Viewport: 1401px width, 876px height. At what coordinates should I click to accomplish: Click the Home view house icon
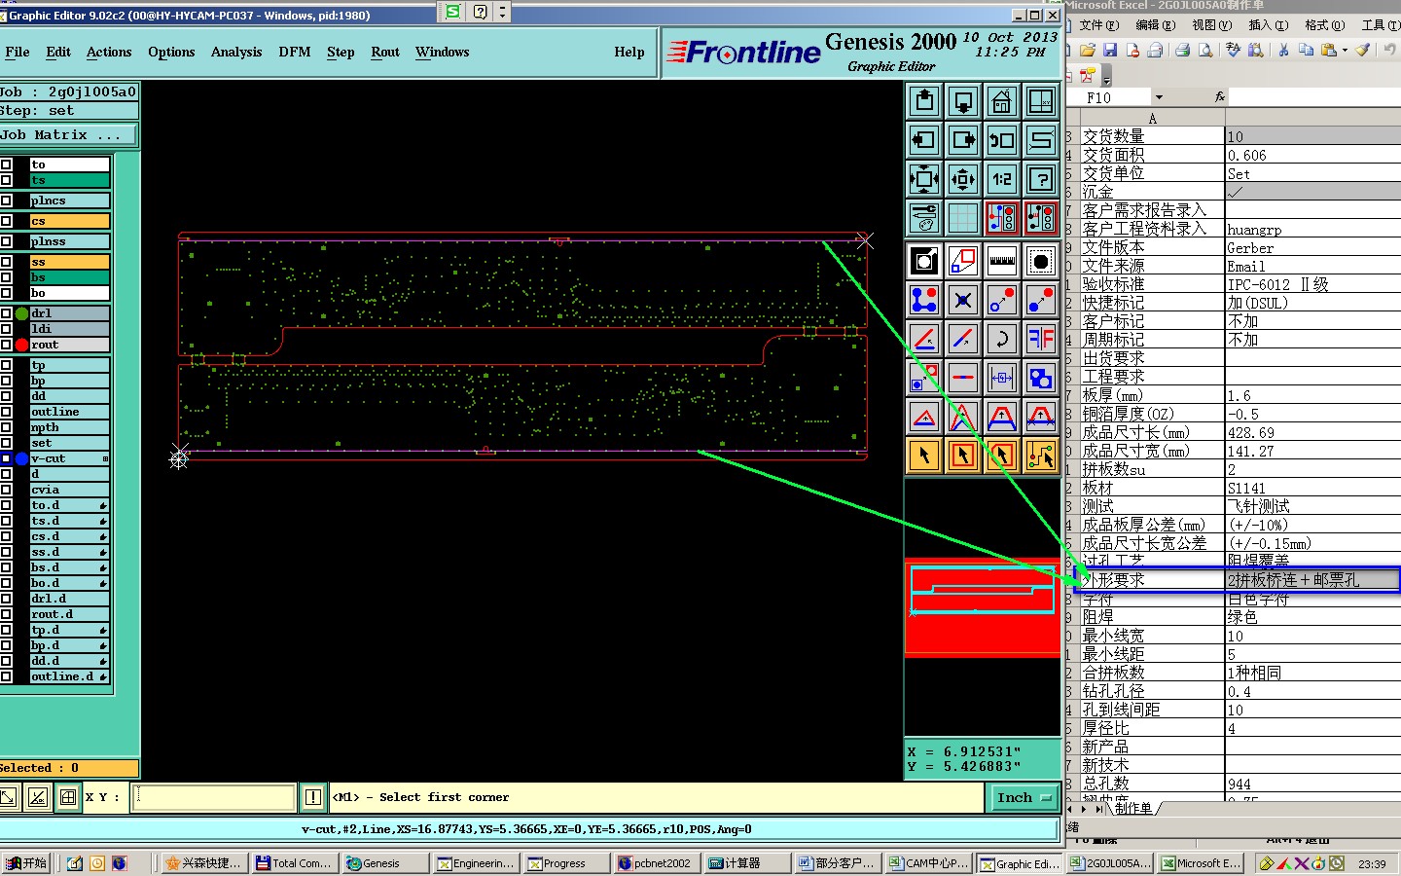point(1001,101)
